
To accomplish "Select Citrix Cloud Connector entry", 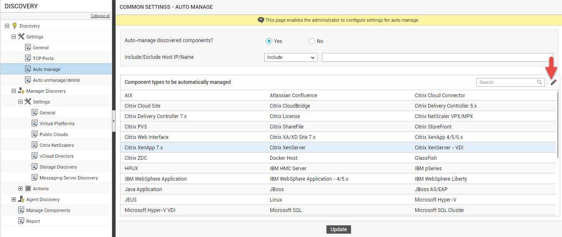I will (x=440, y=96).
